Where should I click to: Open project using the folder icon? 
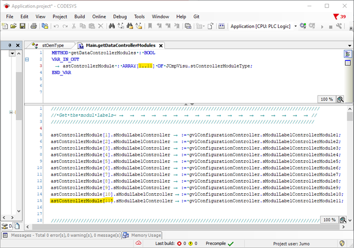tap(13, 26)
